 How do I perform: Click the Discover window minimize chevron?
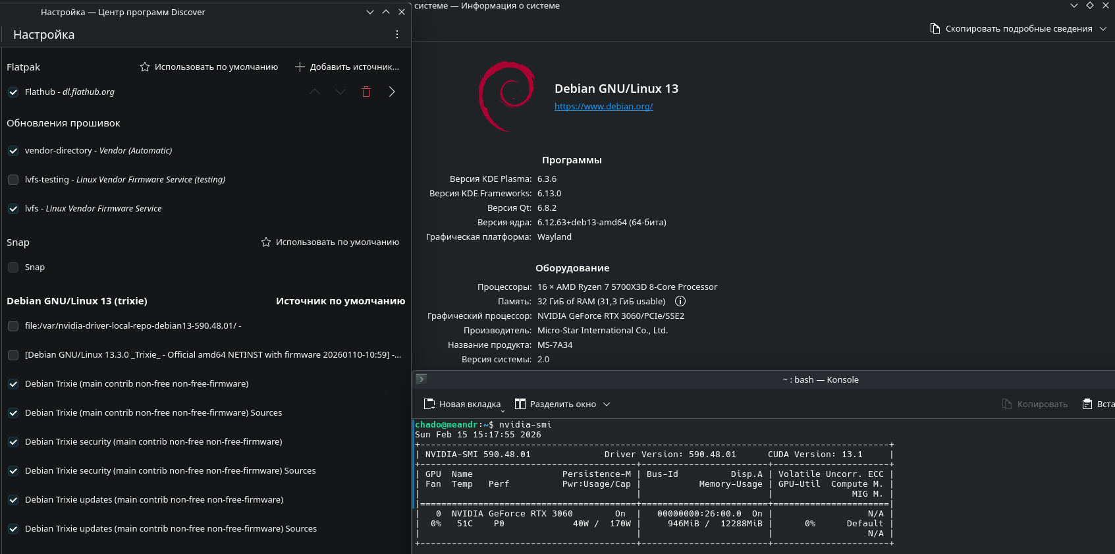pos(370,12)
